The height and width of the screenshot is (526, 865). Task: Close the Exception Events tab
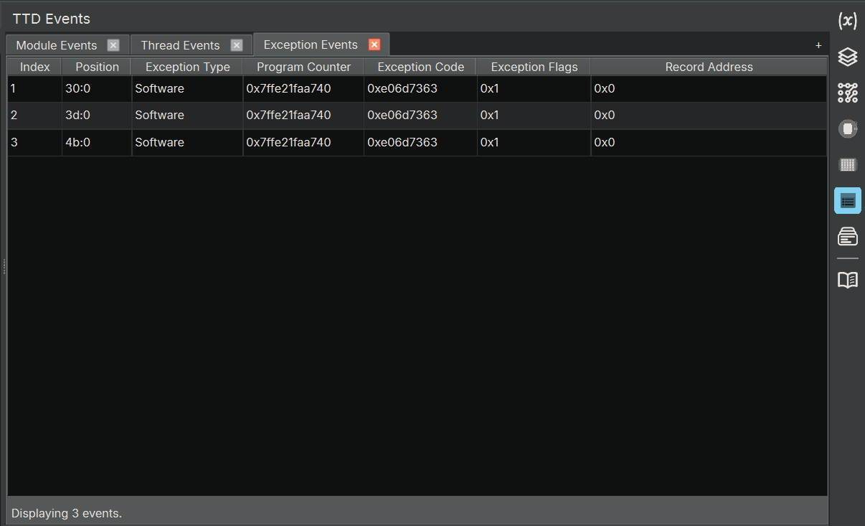pyautogui.click(x=374, y=44)
